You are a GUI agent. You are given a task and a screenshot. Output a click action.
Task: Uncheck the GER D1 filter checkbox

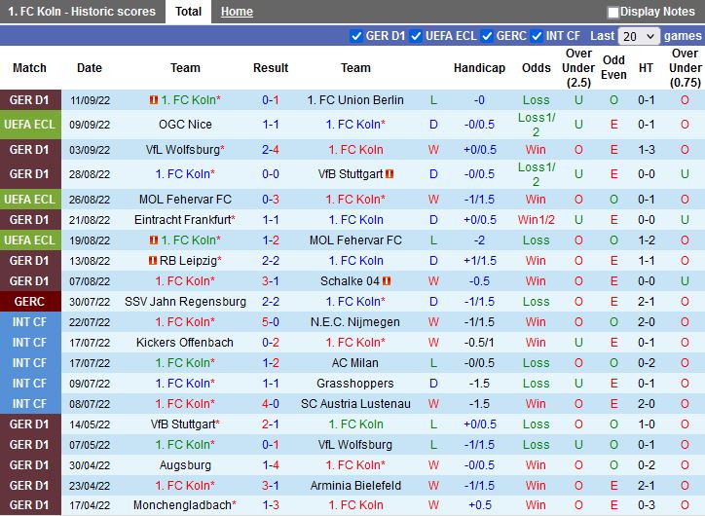pyautogui.click(x=356, y=36)
